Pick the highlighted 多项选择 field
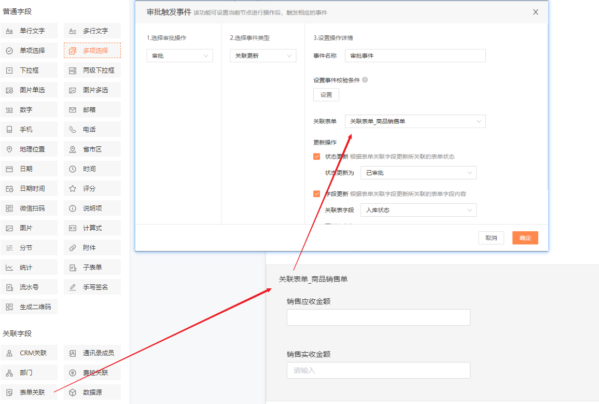 click(x=92, y=50)
